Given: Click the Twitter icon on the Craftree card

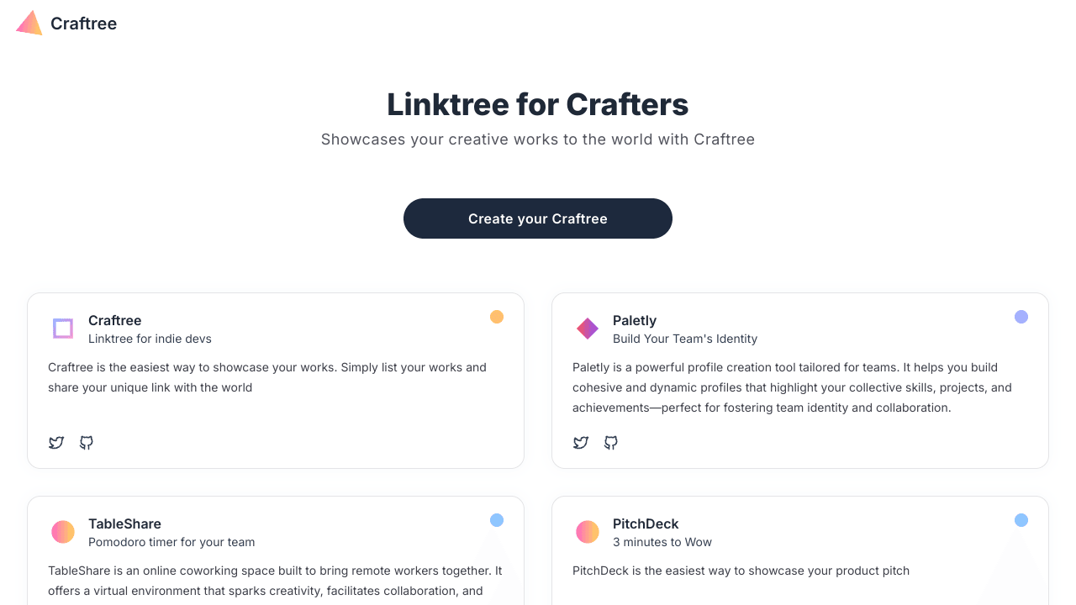Looking at the screenshot, I should [x=55, y=443].
